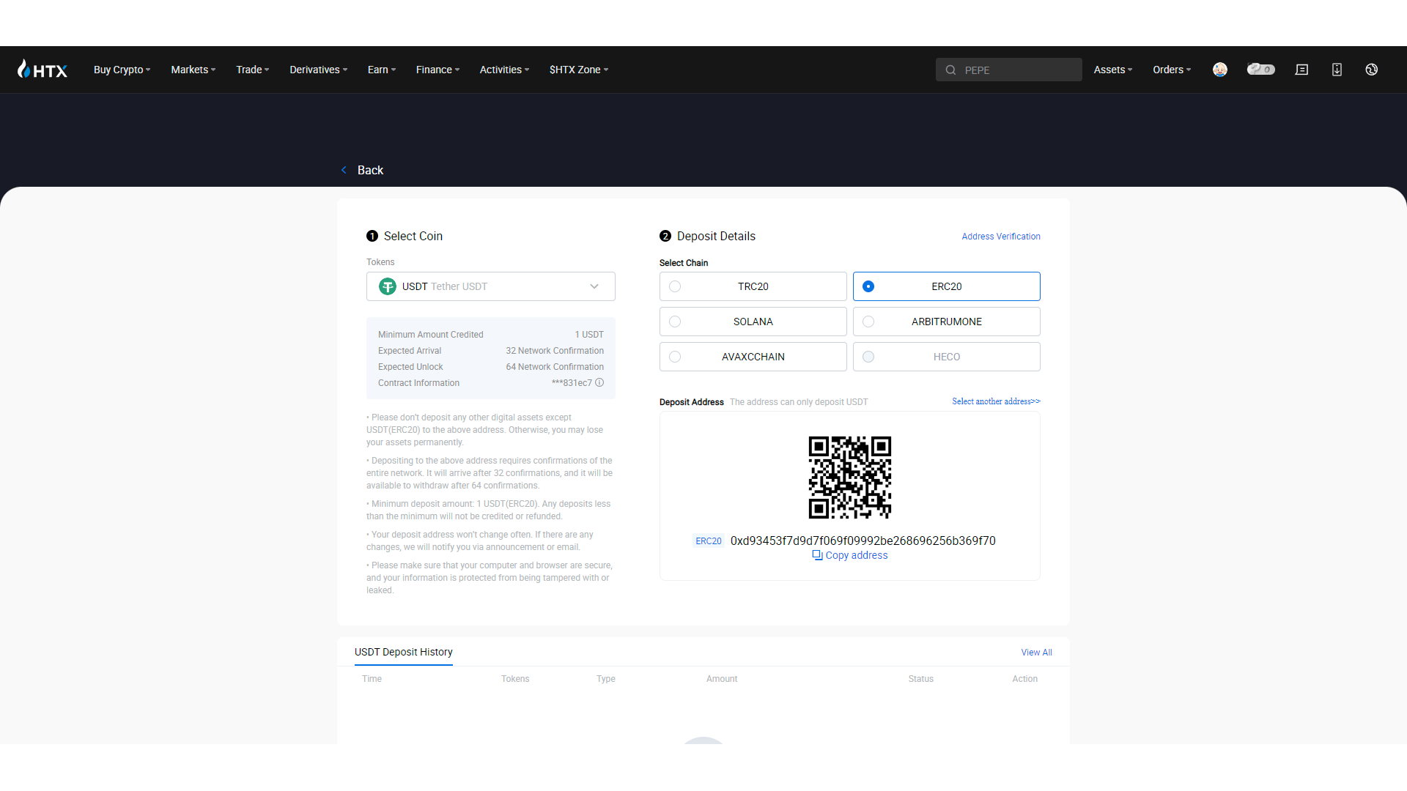Select the AVAXCCHAIN chain option
This screenshot has width=1407, height=791.
pos(753,357)
